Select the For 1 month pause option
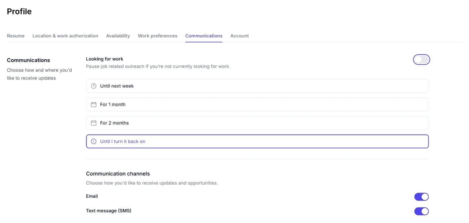 (257, 104)
